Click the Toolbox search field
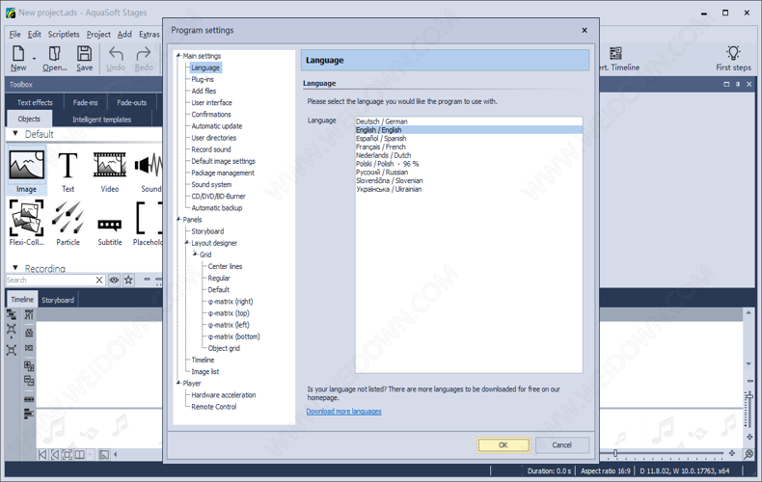 tap(50, 281)
